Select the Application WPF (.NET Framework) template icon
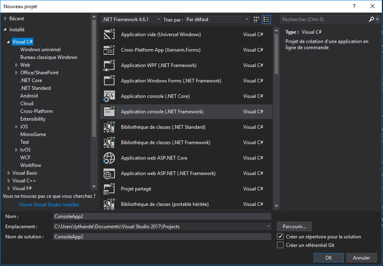Screen dimensions: 383x266 pyautogui.click(x=109, y=65)
